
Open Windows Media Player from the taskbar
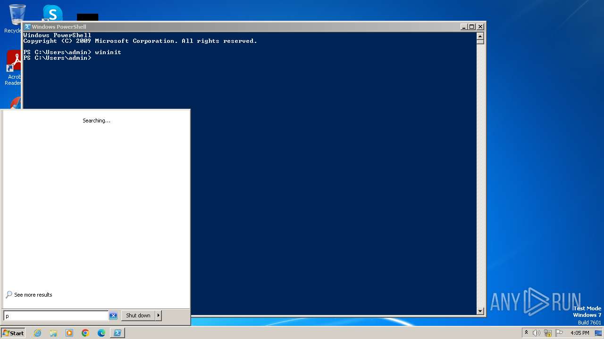coord(69,333)
